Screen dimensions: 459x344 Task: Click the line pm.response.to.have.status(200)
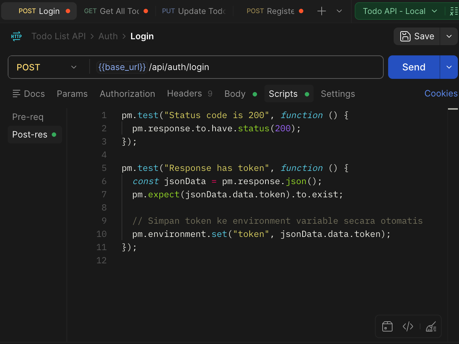216,128
